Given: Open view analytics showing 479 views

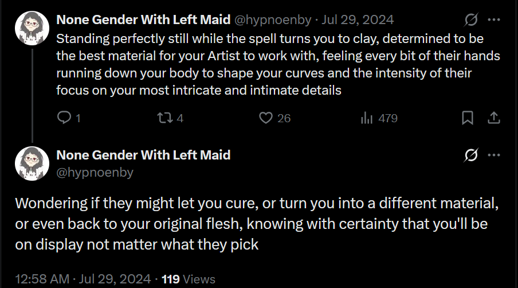Looking at the screenshot, I should pos(378,118).
